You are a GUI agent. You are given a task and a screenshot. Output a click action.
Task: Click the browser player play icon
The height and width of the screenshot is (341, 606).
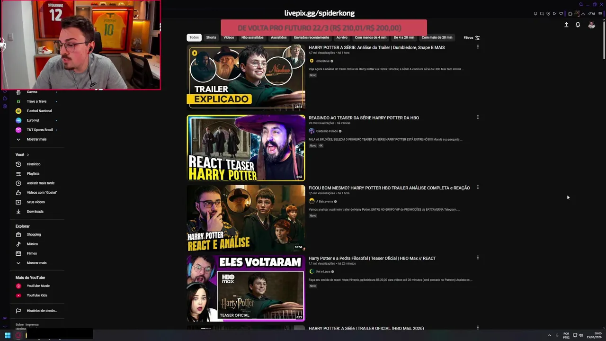(x=554, y=14)
